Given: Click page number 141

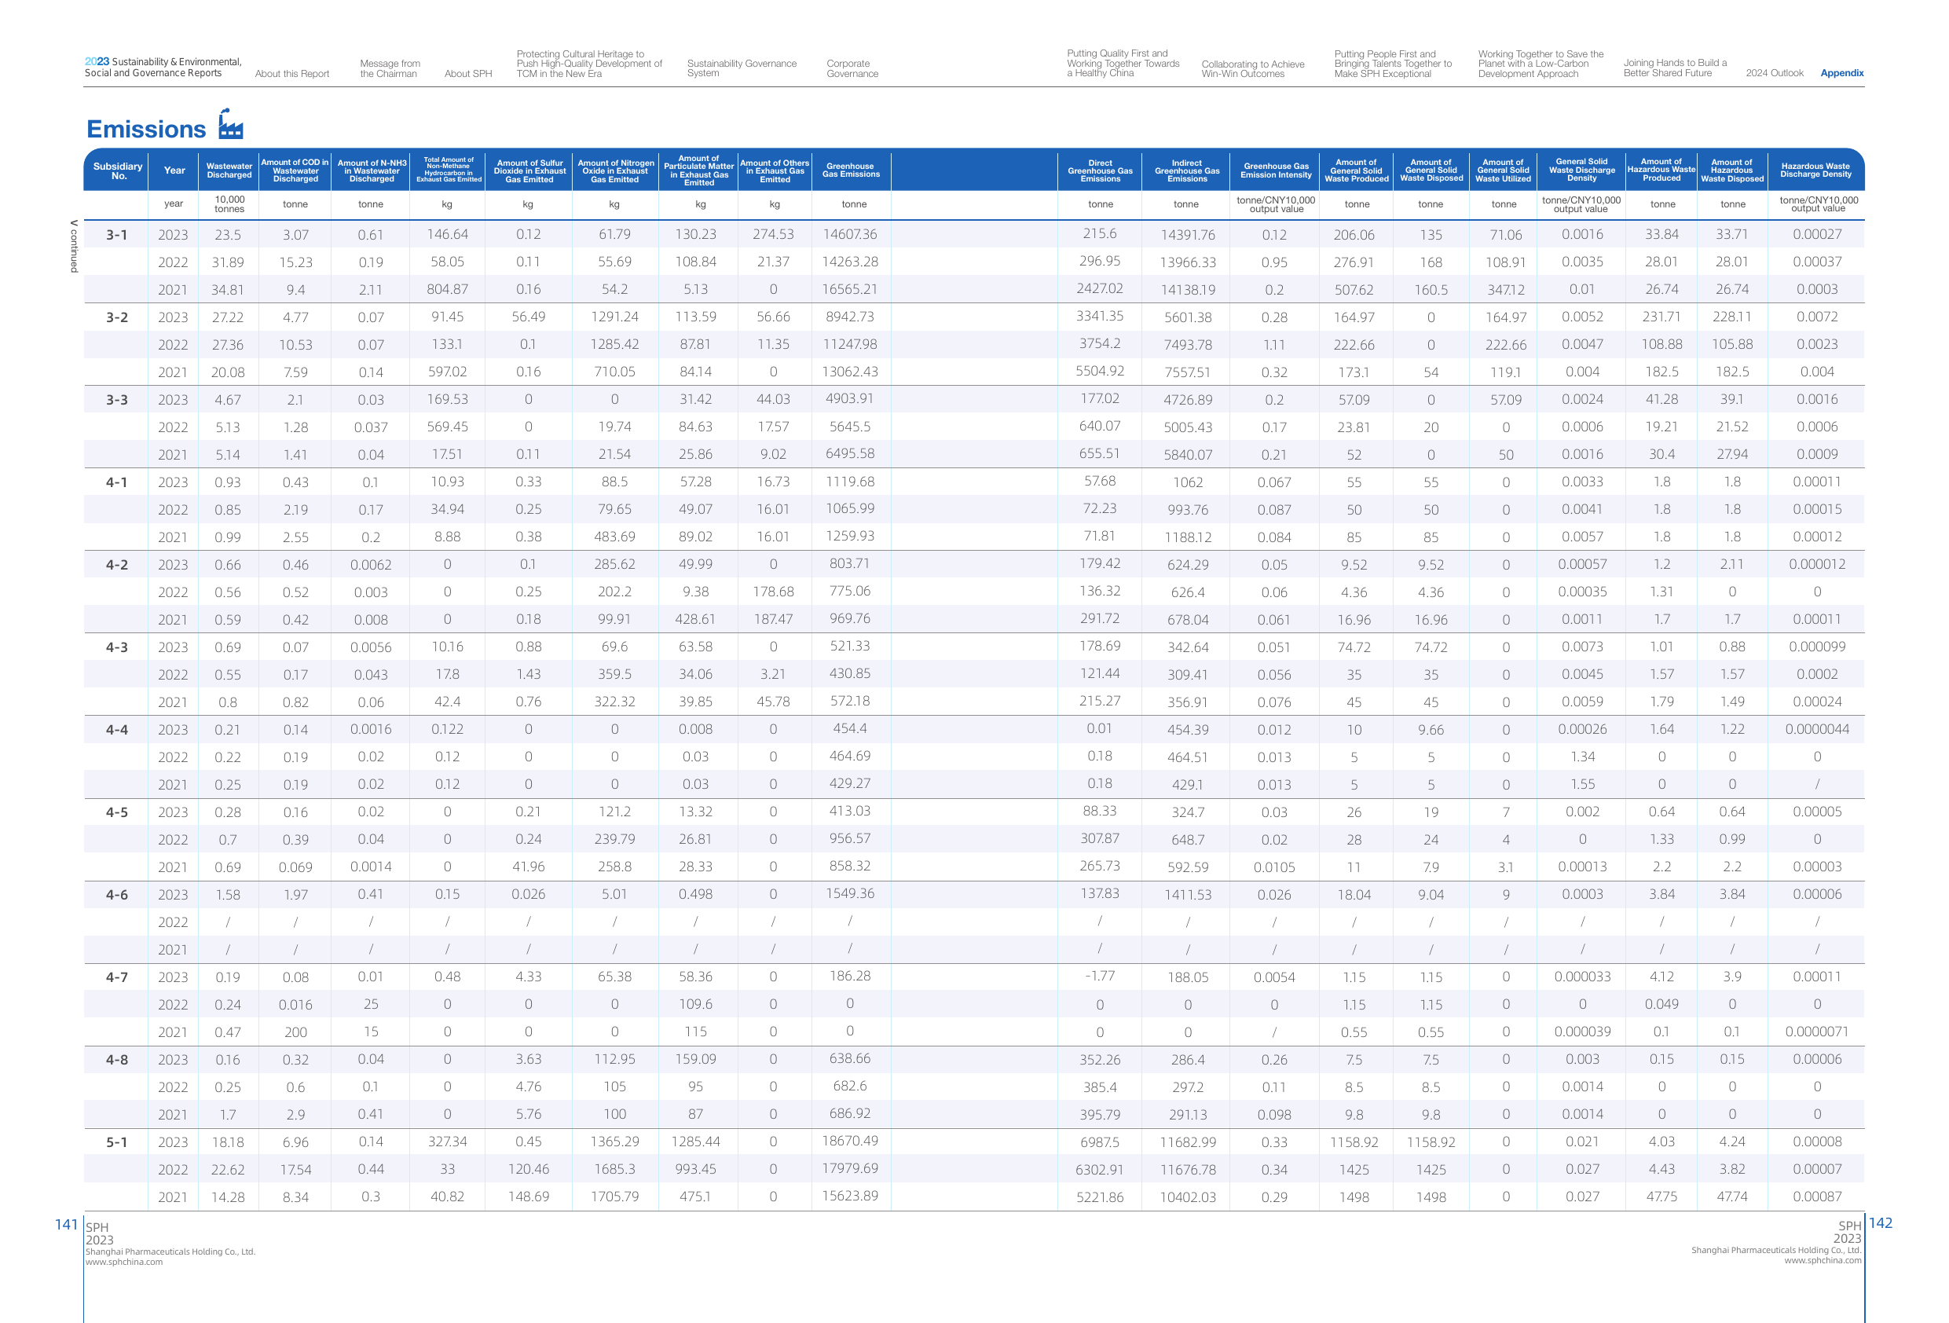Looking at the screenshot, I should pyautogui.click(x=66, y=1225).
